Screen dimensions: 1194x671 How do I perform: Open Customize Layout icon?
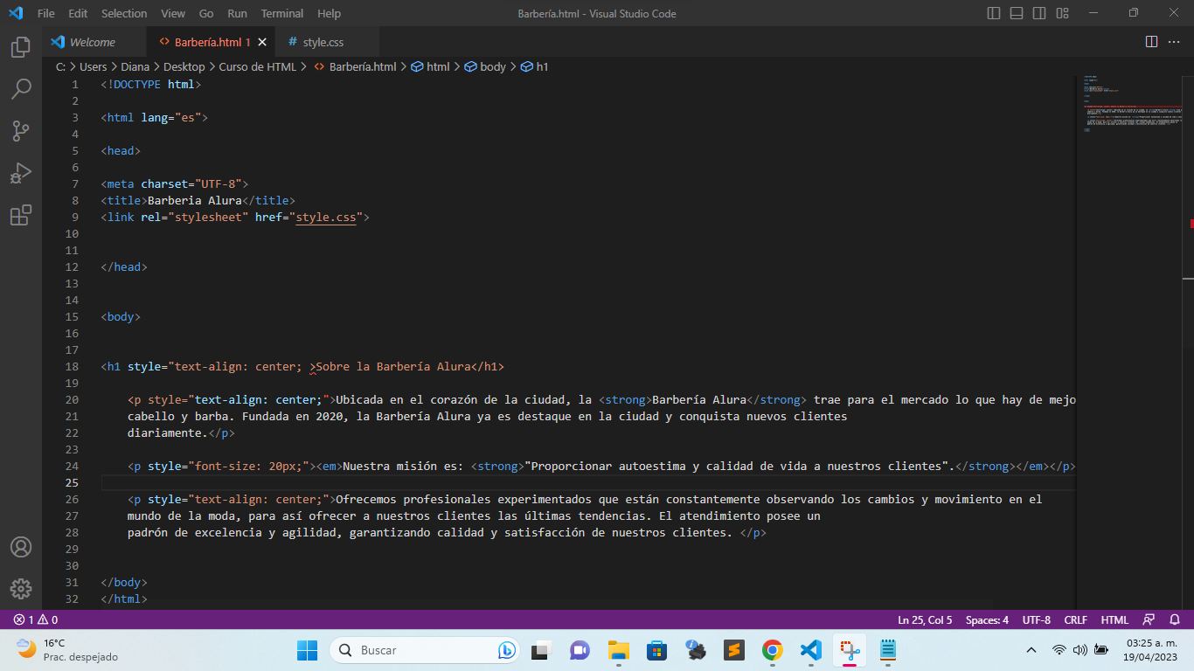(1062, 13)
